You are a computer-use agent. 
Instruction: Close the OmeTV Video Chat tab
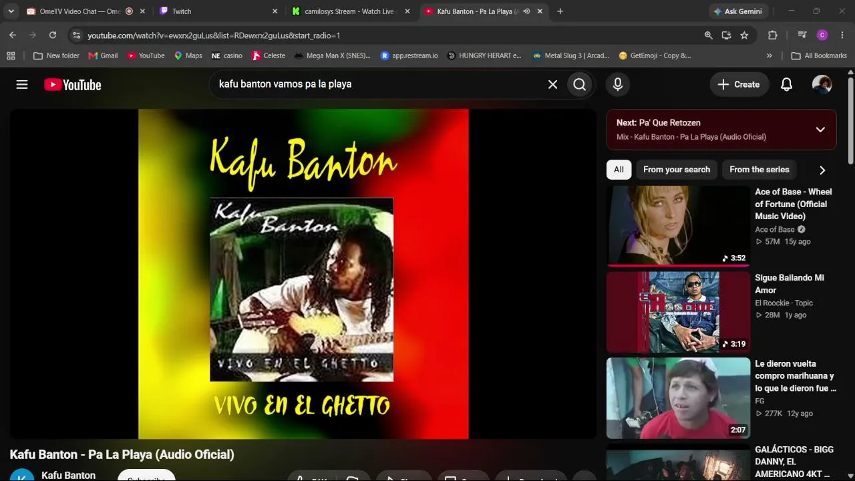(x=142, y=11)
